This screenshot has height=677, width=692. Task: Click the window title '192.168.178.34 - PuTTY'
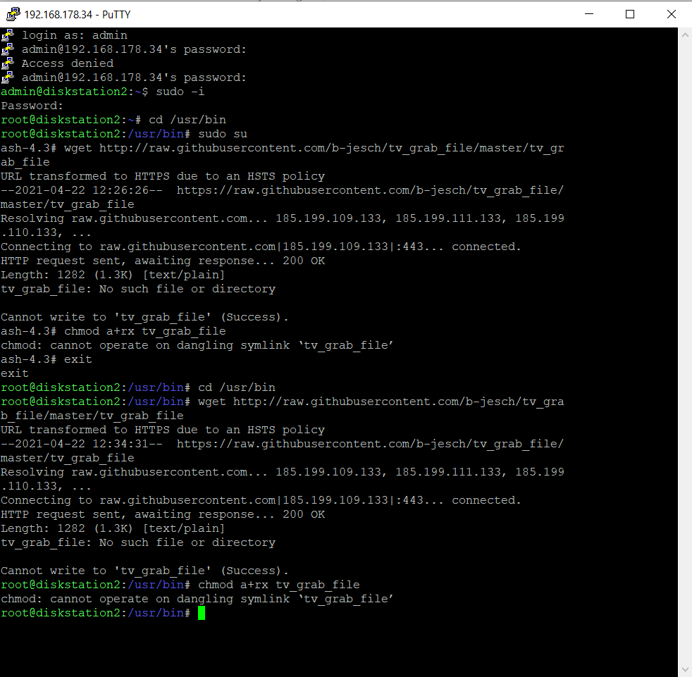click(78, 15)
